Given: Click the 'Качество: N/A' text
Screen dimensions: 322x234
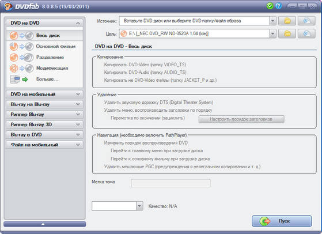Looking at the screenshot, I should (x=162, y=206).
